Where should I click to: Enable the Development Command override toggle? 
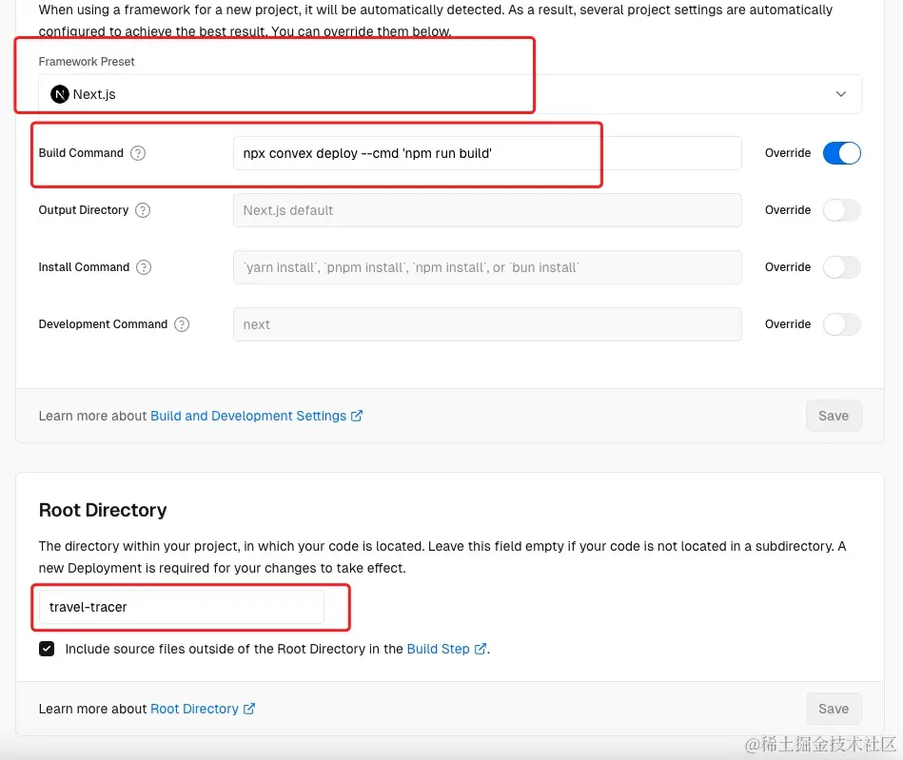point(841,324)
